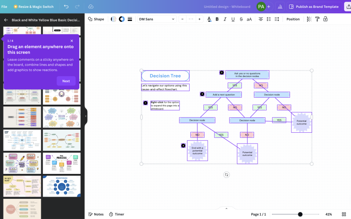The height and width of the screenshot is (219, 351).
Task: Click the Undo arrow icon
Action: pyautogui.click(x=66, y=7)
